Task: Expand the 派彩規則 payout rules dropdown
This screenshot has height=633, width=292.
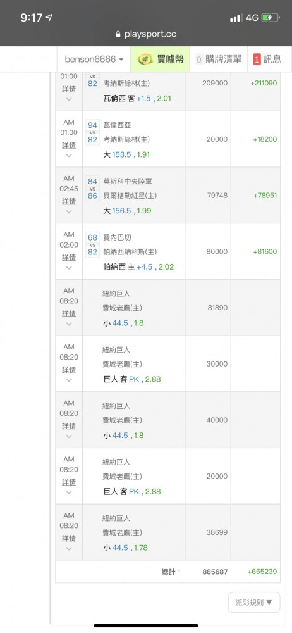Action: click(253, 603)
